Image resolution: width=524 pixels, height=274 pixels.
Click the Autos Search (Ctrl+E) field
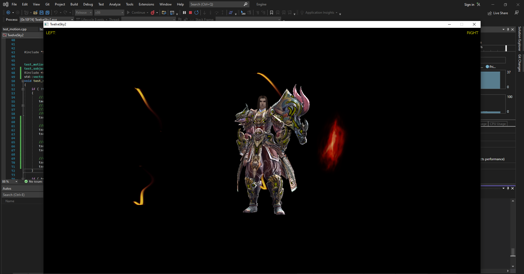pos(22,195)
